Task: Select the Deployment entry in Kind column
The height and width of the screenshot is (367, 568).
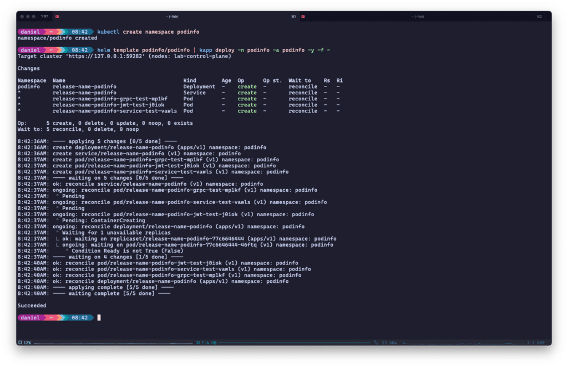Action: 199,86
